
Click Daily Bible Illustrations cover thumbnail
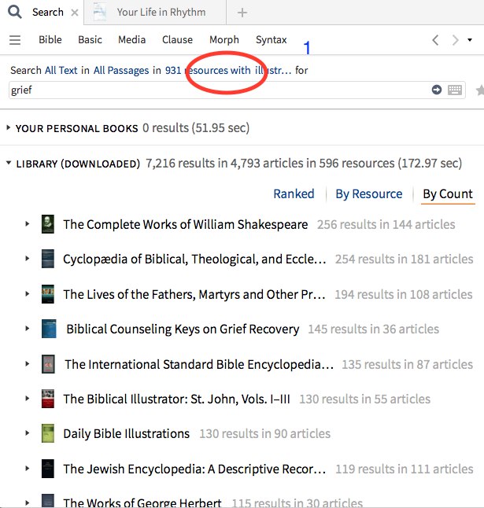point(48,433)
